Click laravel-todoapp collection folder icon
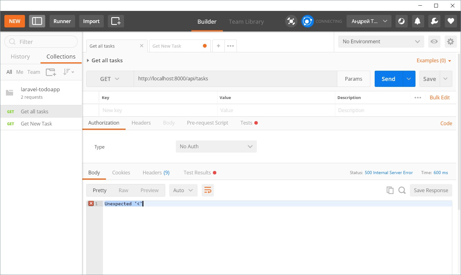The height and width of the screenshot is (275, 461). point(10,93)
